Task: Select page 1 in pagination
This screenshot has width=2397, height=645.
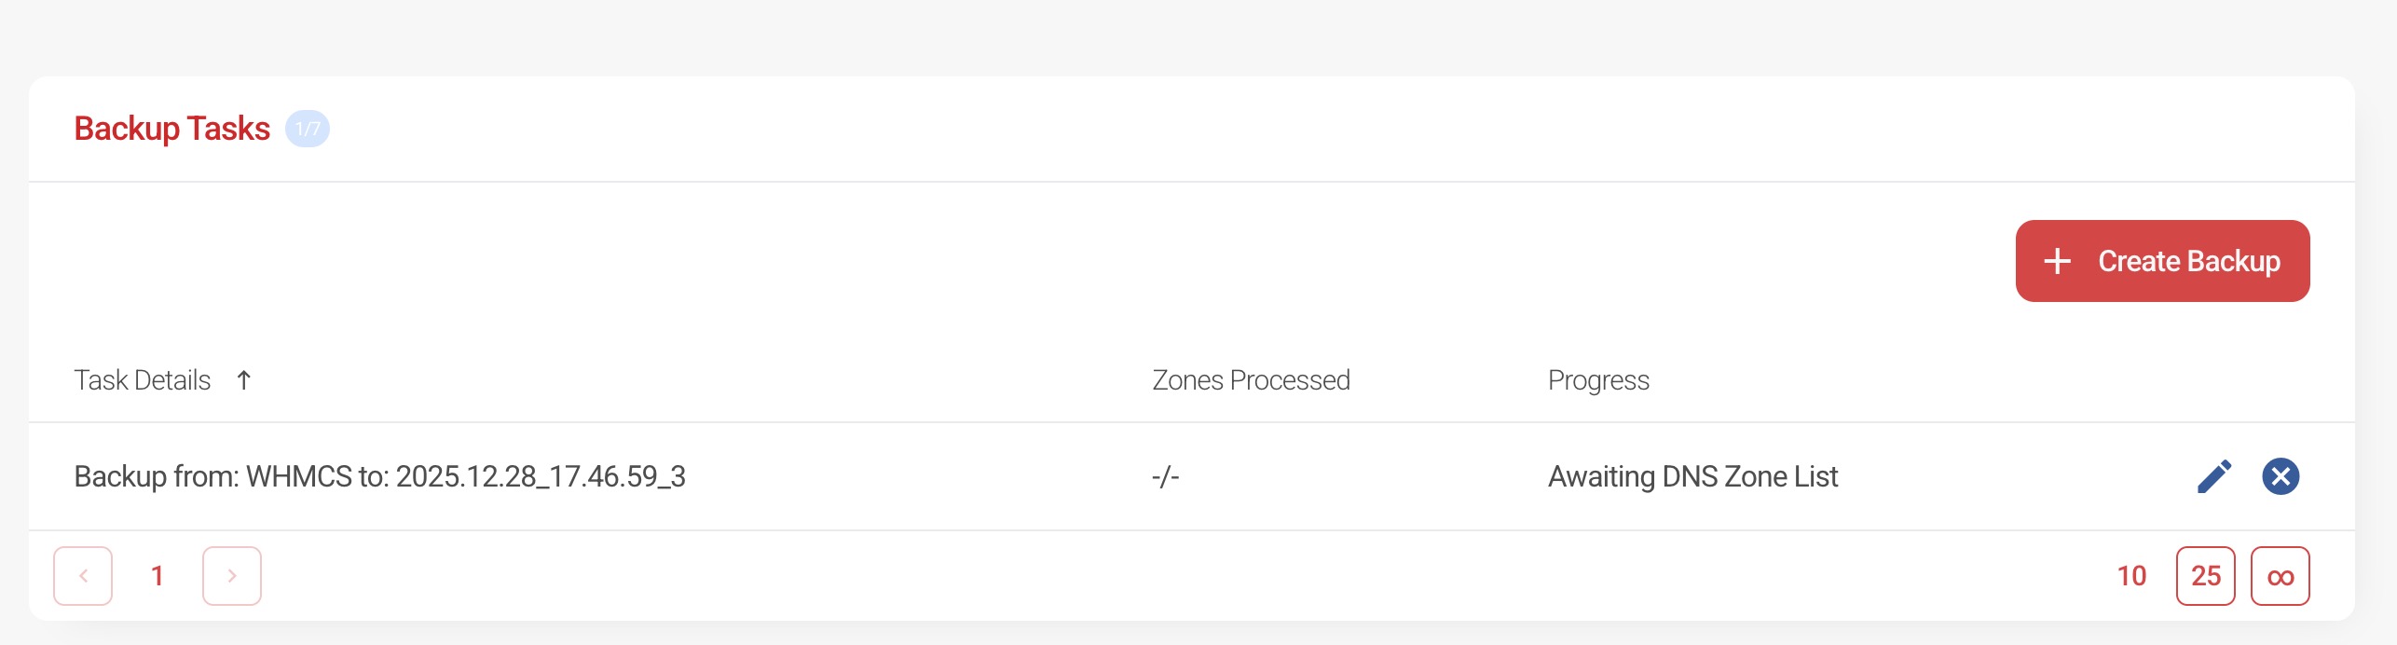Action: pos(158,576)
